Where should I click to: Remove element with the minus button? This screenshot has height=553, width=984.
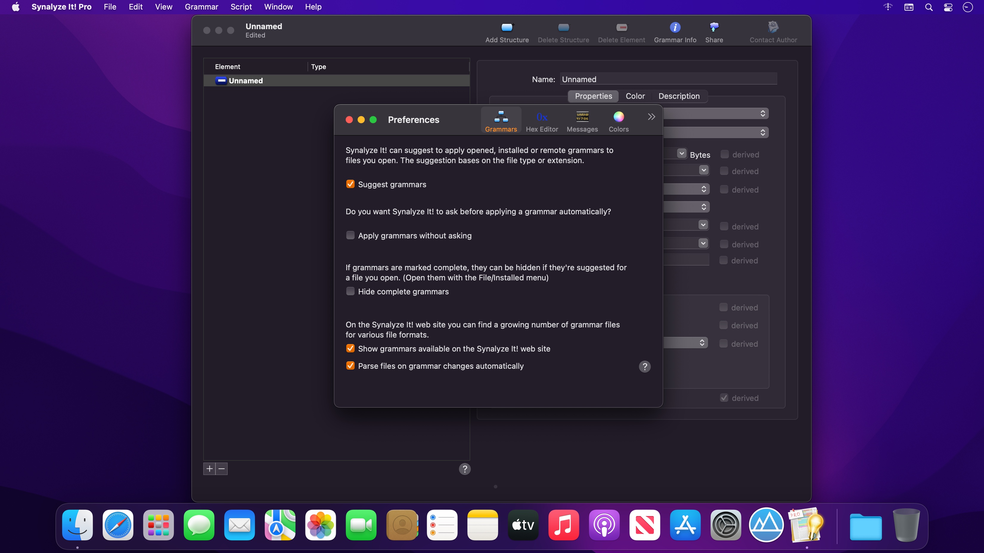(x=221, y=469)
